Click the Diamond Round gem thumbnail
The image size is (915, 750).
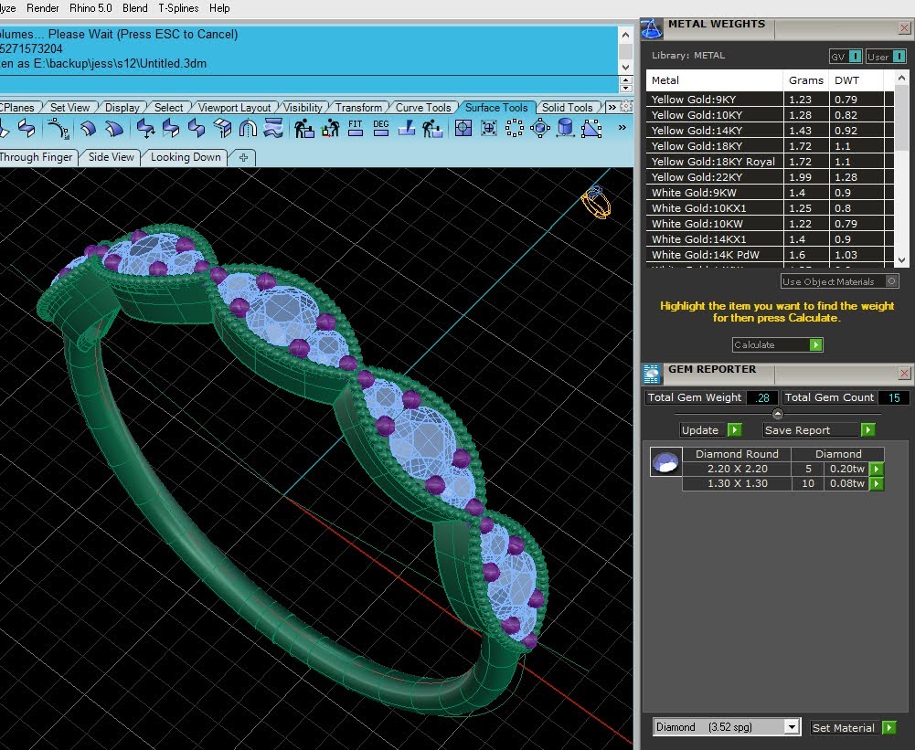[x=665, y=462]
